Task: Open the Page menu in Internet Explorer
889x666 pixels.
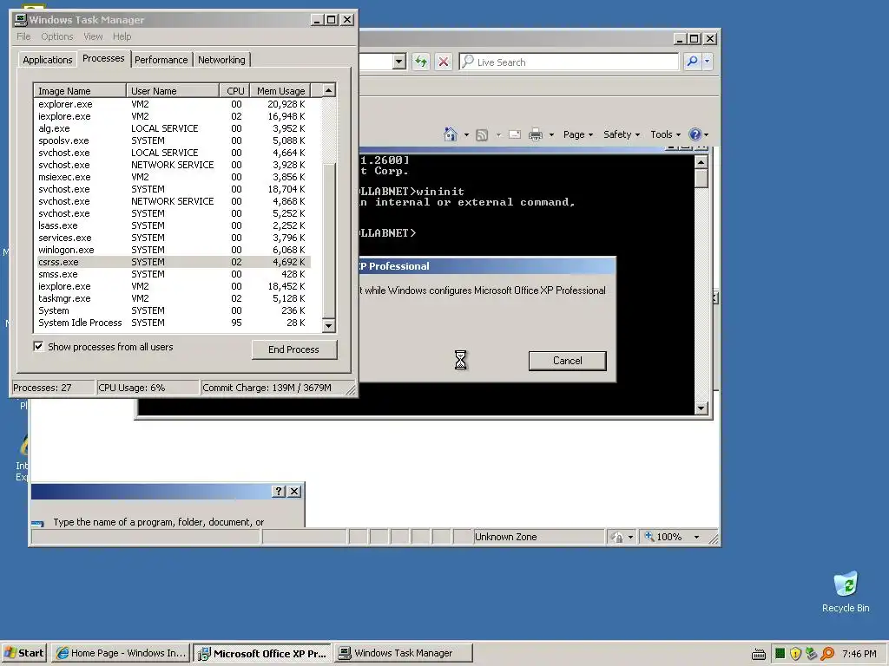Action: click(x=577, y=134)
